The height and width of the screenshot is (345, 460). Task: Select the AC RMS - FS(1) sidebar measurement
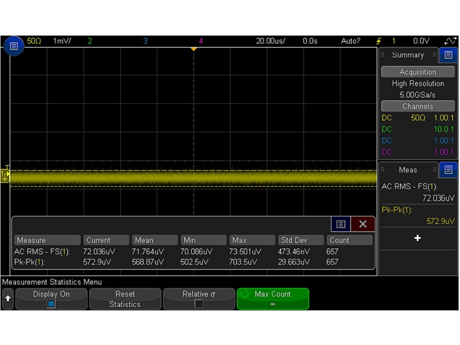(418, 192)
